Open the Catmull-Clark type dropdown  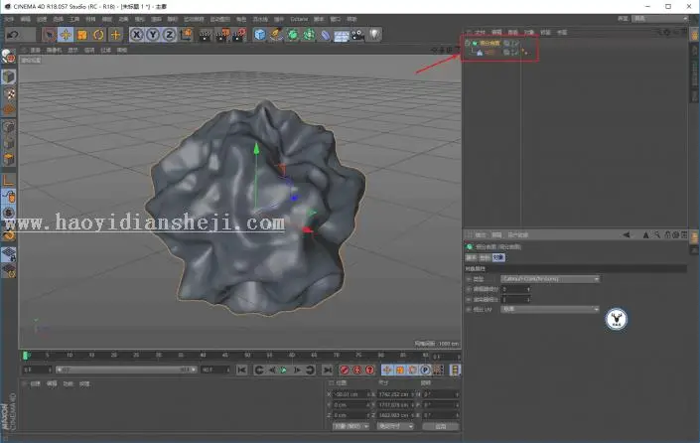pyautogui.click(x=550, y=279)
